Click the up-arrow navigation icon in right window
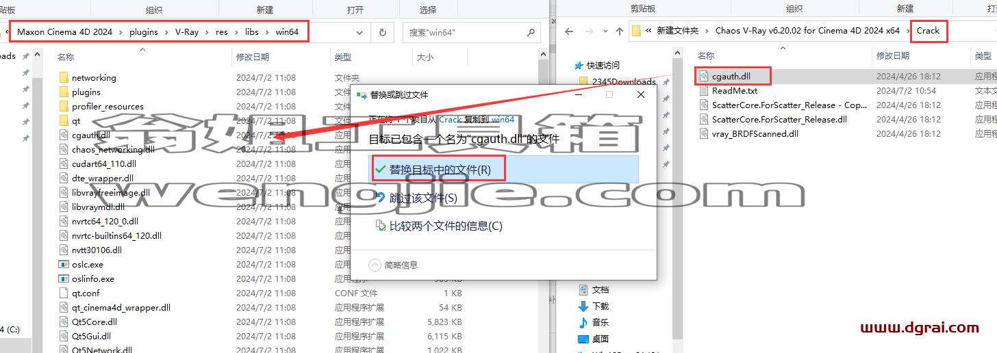 click(x=620, y=31)
